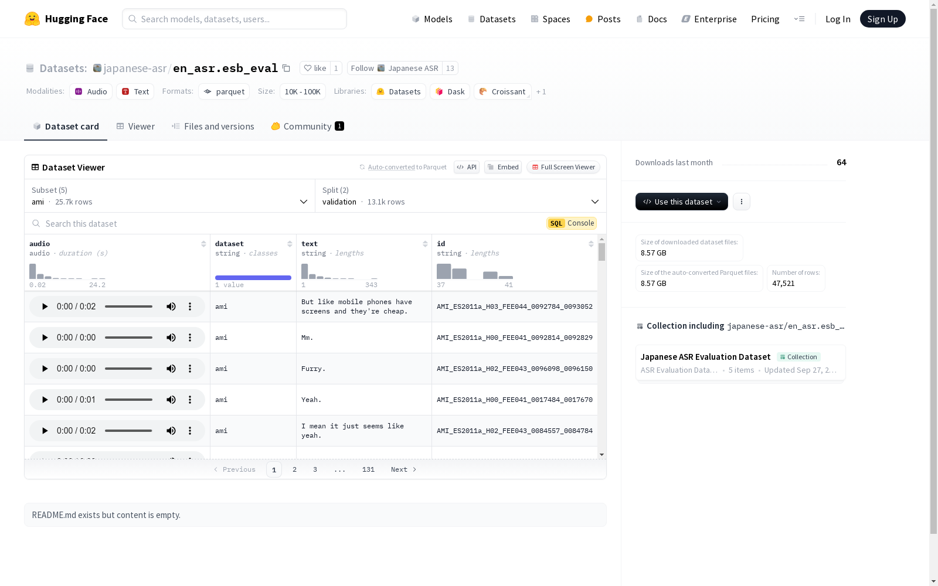
Task: Filter by the Croissant library tag
Action: coord(502,91)
